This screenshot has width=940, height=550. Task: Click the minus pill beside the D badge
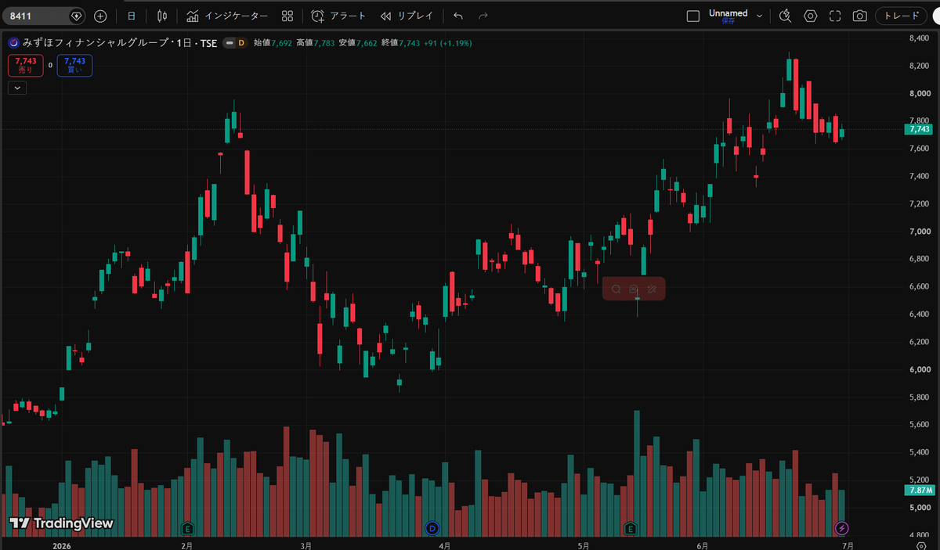click(x=229, y=43)
